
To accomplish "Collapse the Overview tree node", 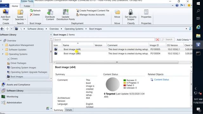I will [x=1, y=41].
